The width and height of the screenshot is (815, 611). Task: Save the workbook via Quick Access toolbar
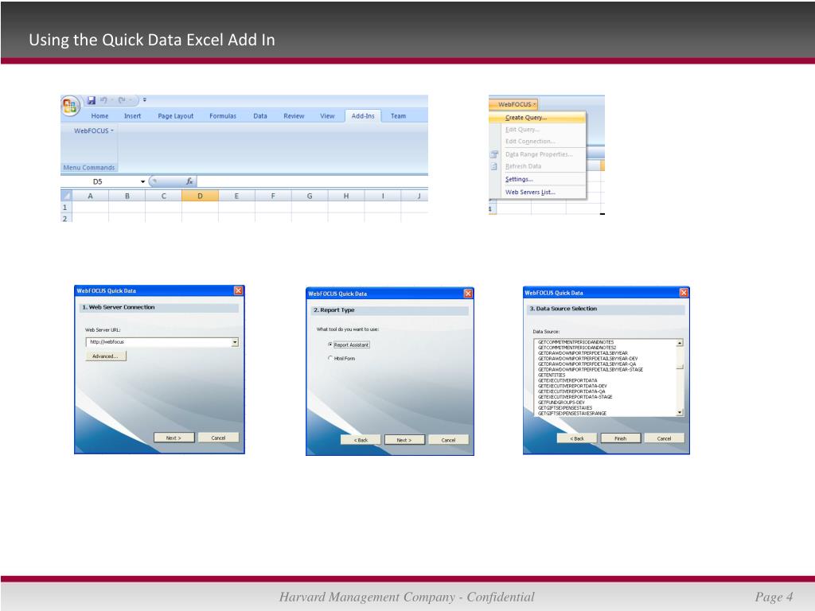click(x=92, y=99)
